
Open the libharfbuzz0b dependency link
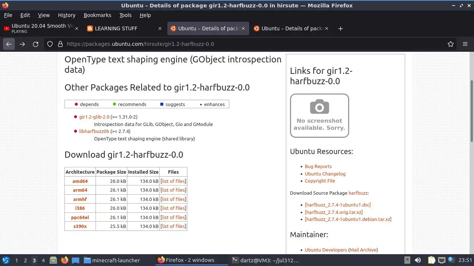(x=94, y=131)
